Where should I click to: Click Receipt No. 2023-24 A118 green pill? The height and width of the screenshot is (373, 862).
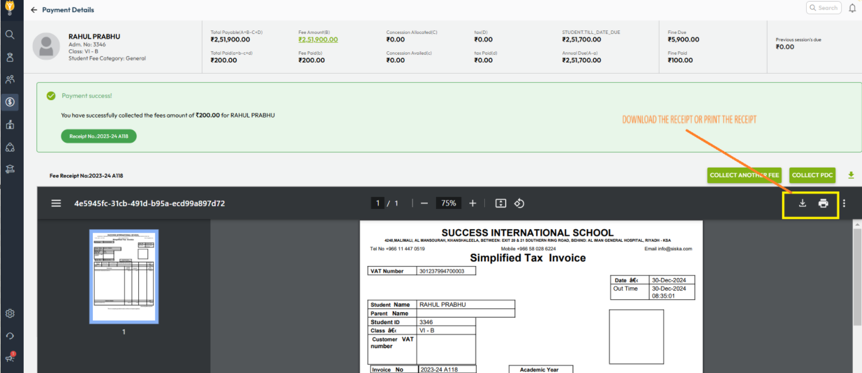click(x=99, y=136)
